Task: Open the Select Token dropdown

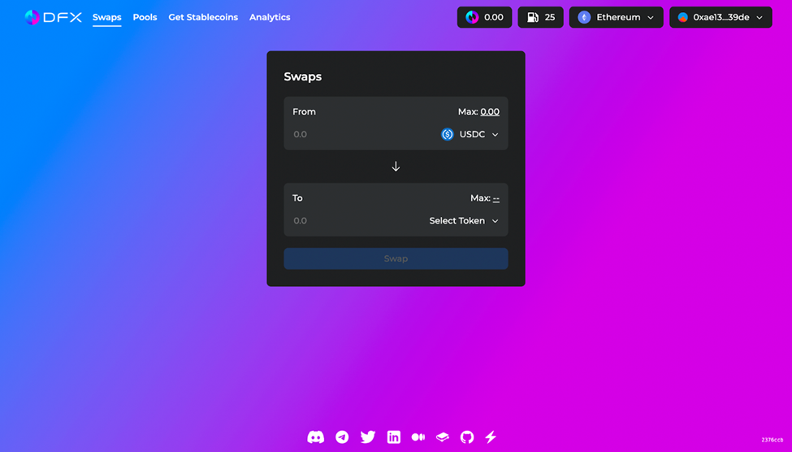Action: click(464, 221)
